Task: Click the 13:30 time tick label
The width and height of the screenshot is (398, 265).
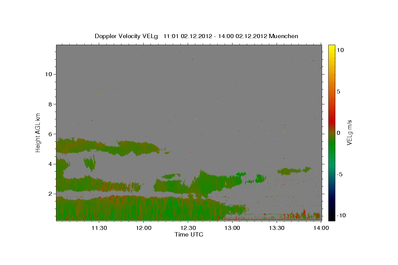Action: [277, 228]
